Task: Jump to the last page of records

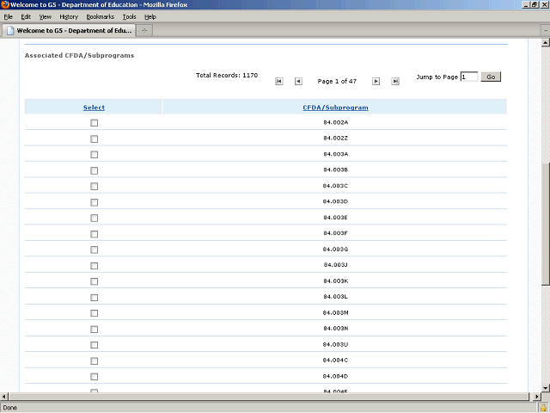Action: [395, 82]
